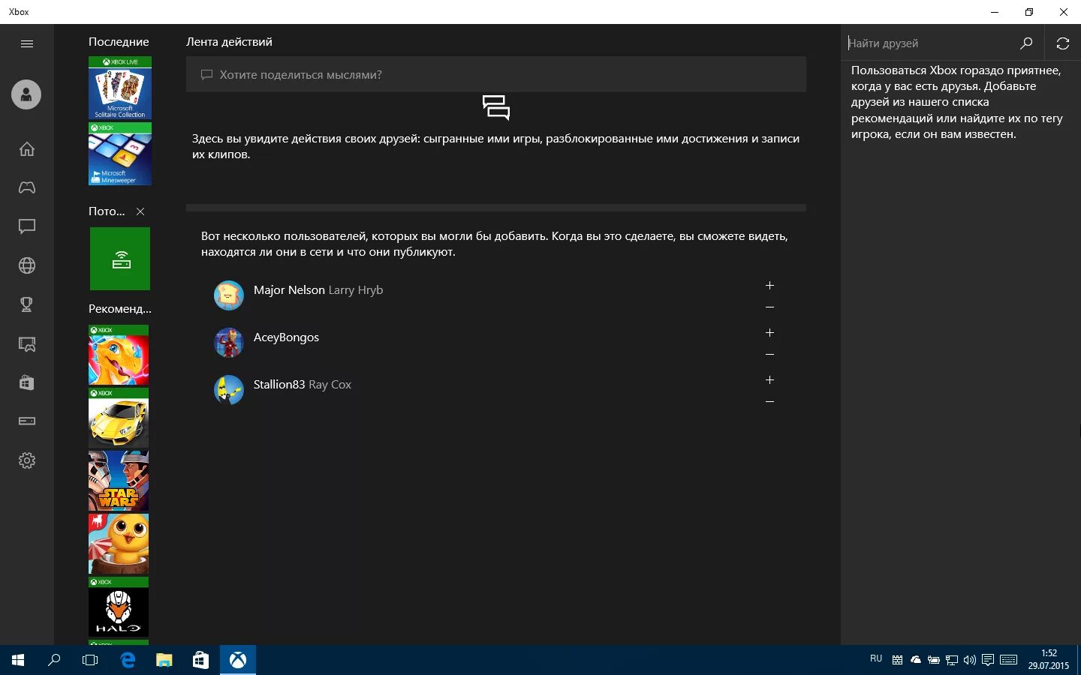Open Microsoft Minesweeper tile
This screenshot has width=1081, height=675.
[120, 154]
